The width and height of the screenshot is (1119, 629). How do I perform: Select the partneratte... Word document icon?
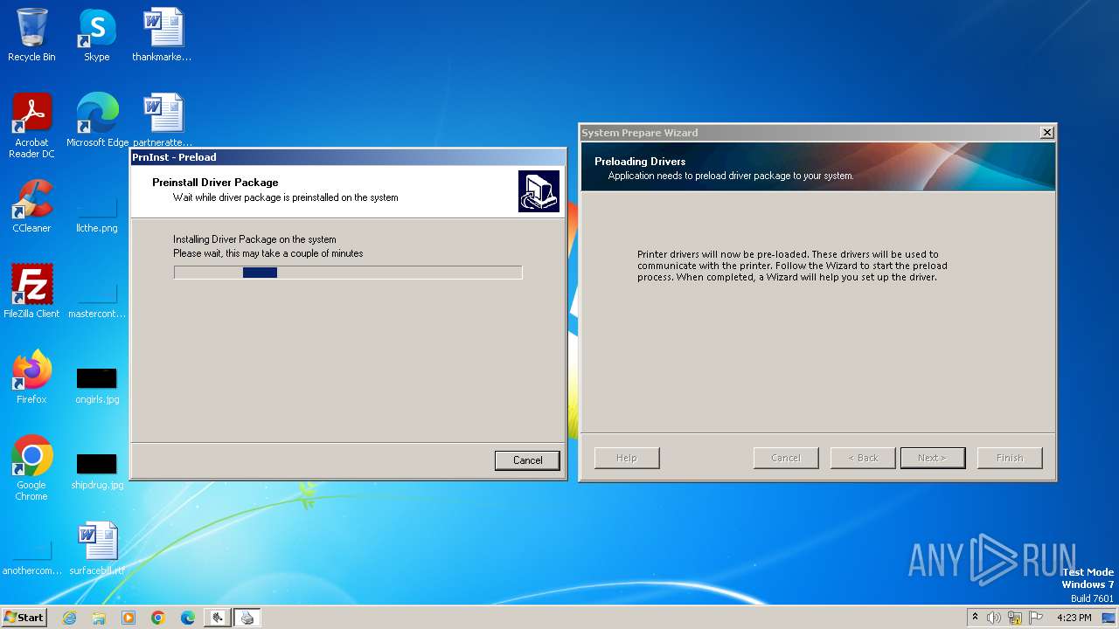click(x=163, y=121)
